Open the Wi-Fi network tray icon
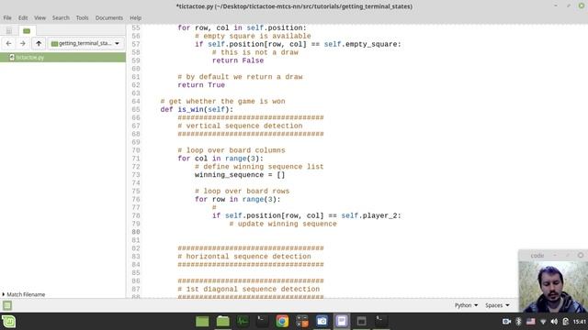This screenshot has height=330, width=588. [x=543, y=322]
